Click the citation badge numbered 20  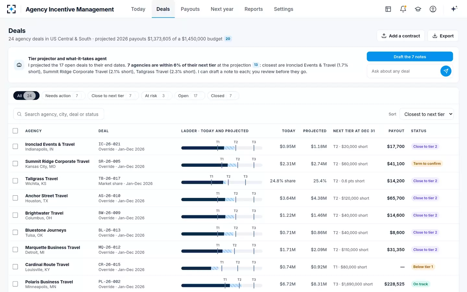(228, 39)
